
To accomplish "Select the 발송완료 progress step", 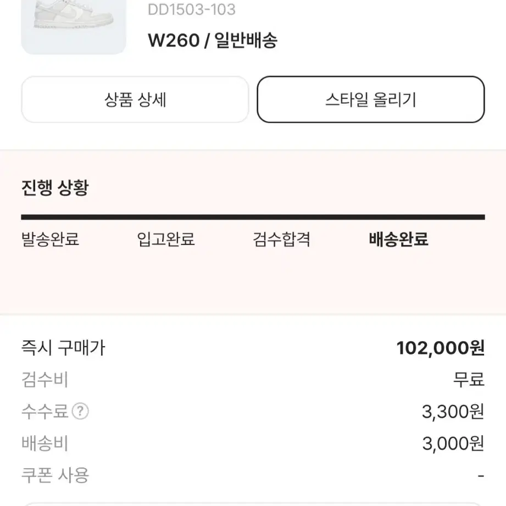I will tap(50, 239).
